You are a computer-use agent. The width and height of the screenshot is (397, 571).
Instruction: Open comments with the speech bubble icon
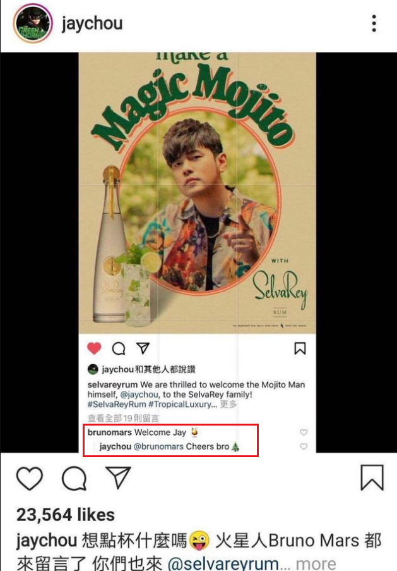tap(74, 478)
